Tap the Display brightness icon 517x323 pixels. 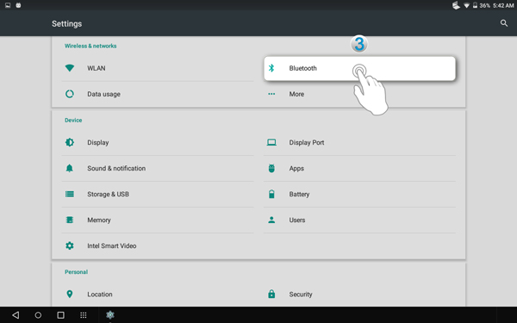(x=70, y=142)
